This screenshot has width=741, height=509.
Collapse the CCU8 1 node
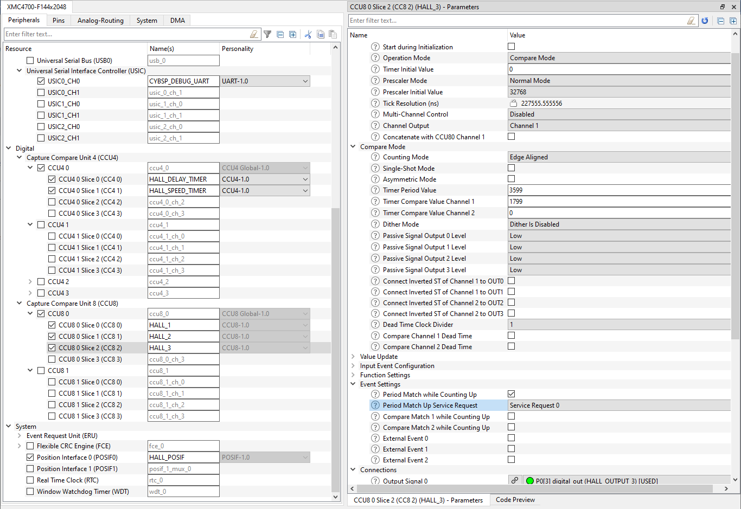click(30, 371)
